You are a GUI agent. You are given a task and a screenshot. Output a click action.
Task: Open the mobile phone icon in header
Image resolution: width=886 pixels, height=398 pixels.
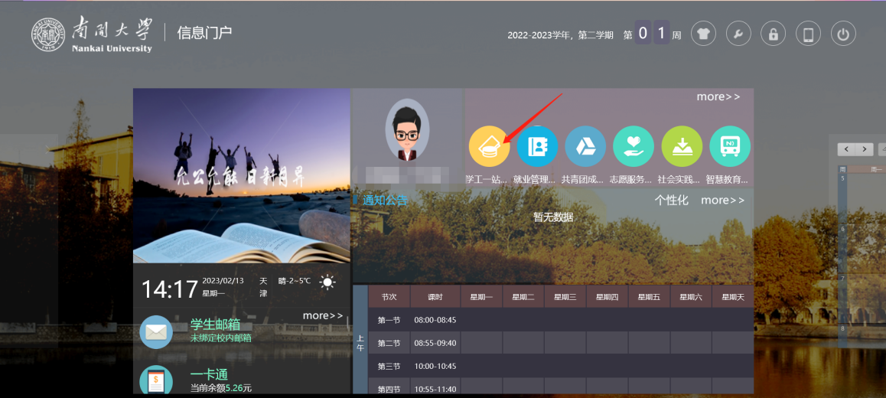(808, 34)
